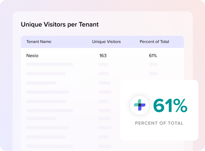Image resolution: width=205 pixels, height=151 pixels.
Task: Click the last visible placeholder tenant bar
Action: (49, 146)
